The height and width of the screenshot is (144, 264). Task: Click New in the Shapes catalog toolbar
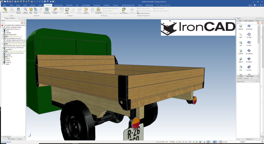tap(239, 21)
